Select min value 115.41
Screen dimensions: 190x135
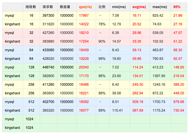point(117,111)
